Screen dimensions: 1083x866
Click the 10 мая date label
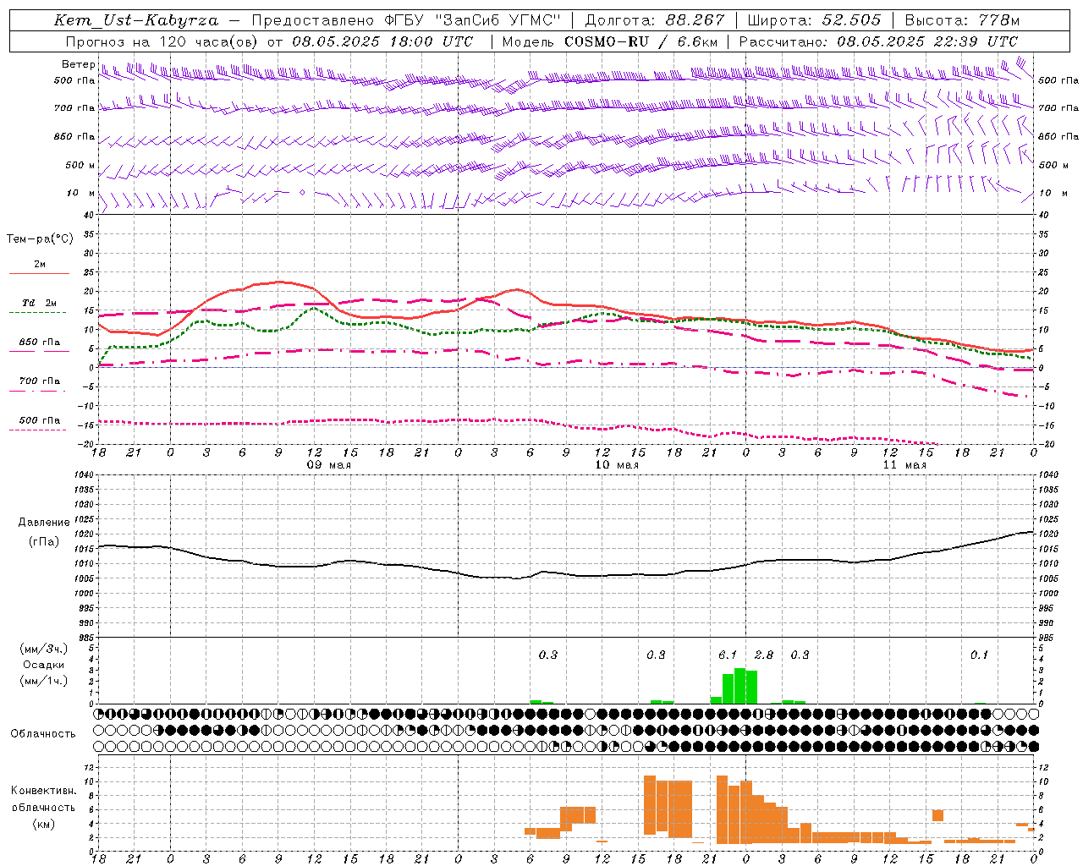pos(617,465)
